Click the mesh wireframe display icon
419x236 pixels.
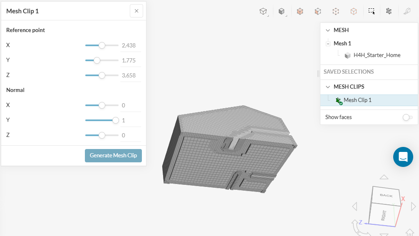(389, 11)
